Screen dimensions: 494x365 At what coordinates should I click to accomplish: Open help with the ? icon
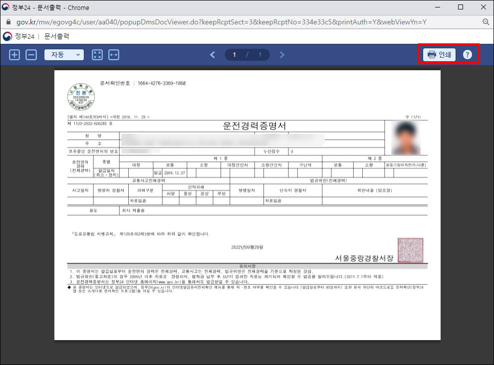pos(468,55)
